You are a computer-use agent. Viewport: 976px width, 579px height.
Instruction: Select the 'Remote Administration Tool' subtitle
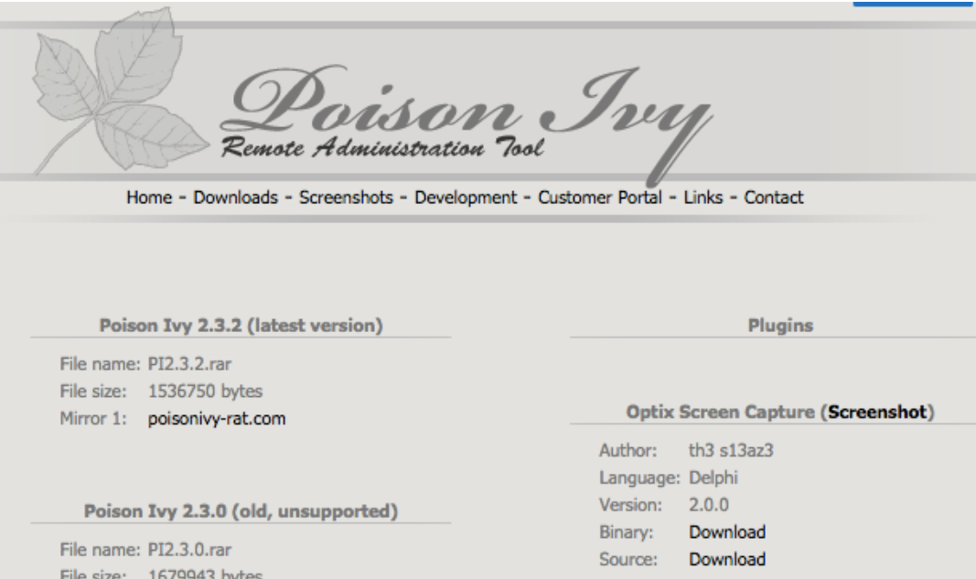click(382, 147)
